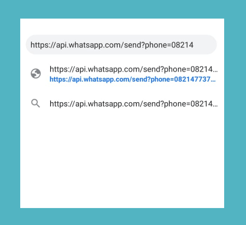Click the ellipsis ending the first suggestion title

coord(215,71)
